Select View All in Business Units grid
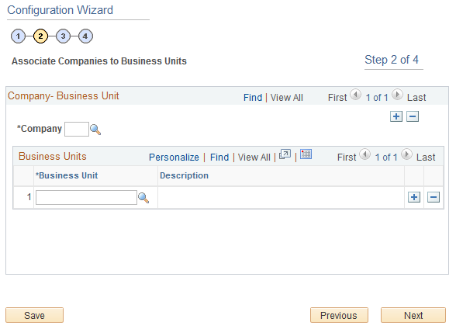 (x=254, y=158)
